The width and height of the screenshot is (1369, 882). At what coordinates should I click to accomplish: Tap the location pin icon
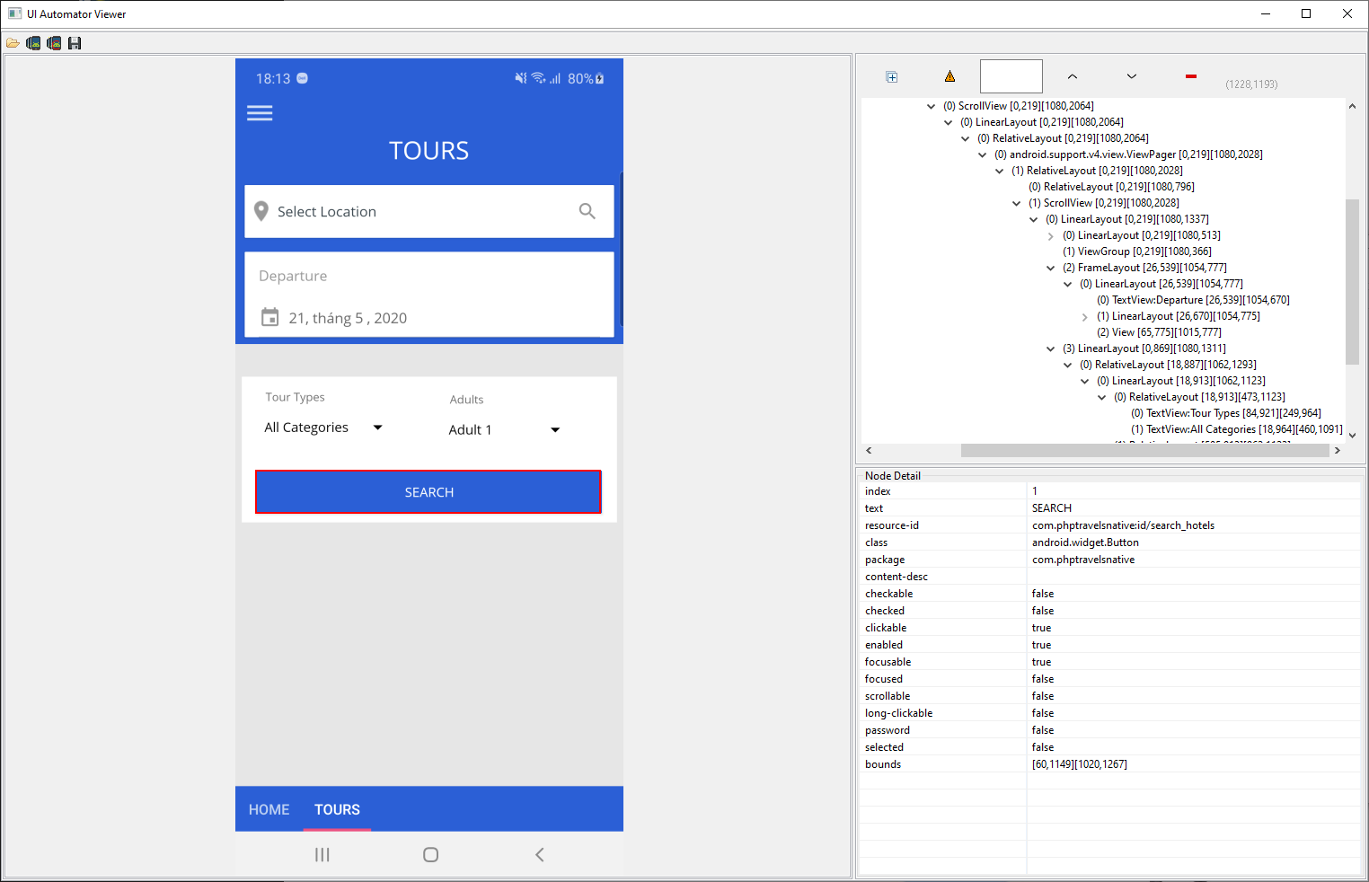click(261, 211)
